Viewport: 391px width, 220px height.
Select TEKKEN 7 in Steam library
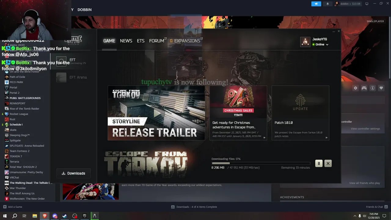[x=16, y=156]
